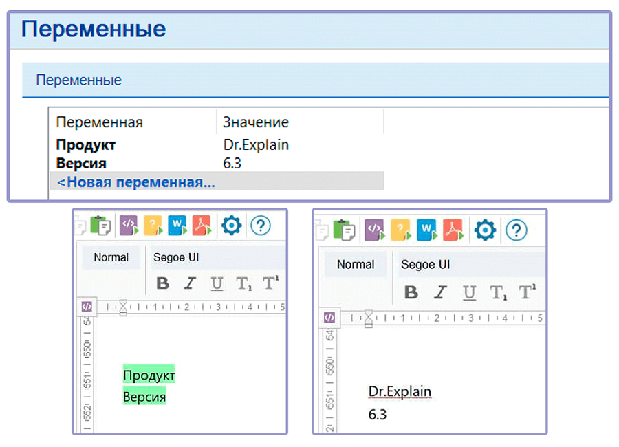The image size is (619, 447).
Task: Toggle Bold in editor with green placeholders
Action: coord(162,283)
